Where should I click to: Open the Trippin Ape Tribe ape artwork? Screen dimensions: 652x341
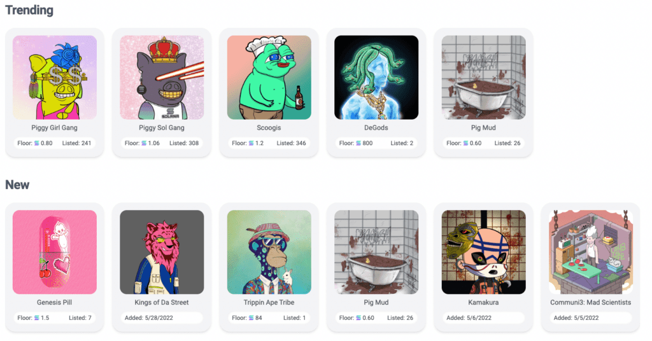click(x=269, y=252)
